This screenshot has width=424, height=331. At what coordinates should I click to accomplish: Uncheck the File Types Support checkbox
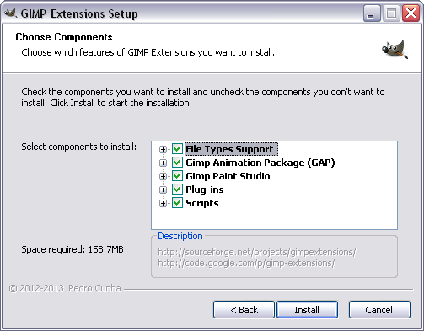point(177,149)
